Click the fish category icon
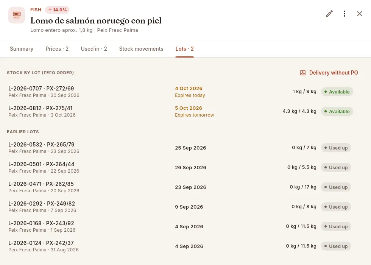This screenshot has height=265, width=371. click(17, 15)
